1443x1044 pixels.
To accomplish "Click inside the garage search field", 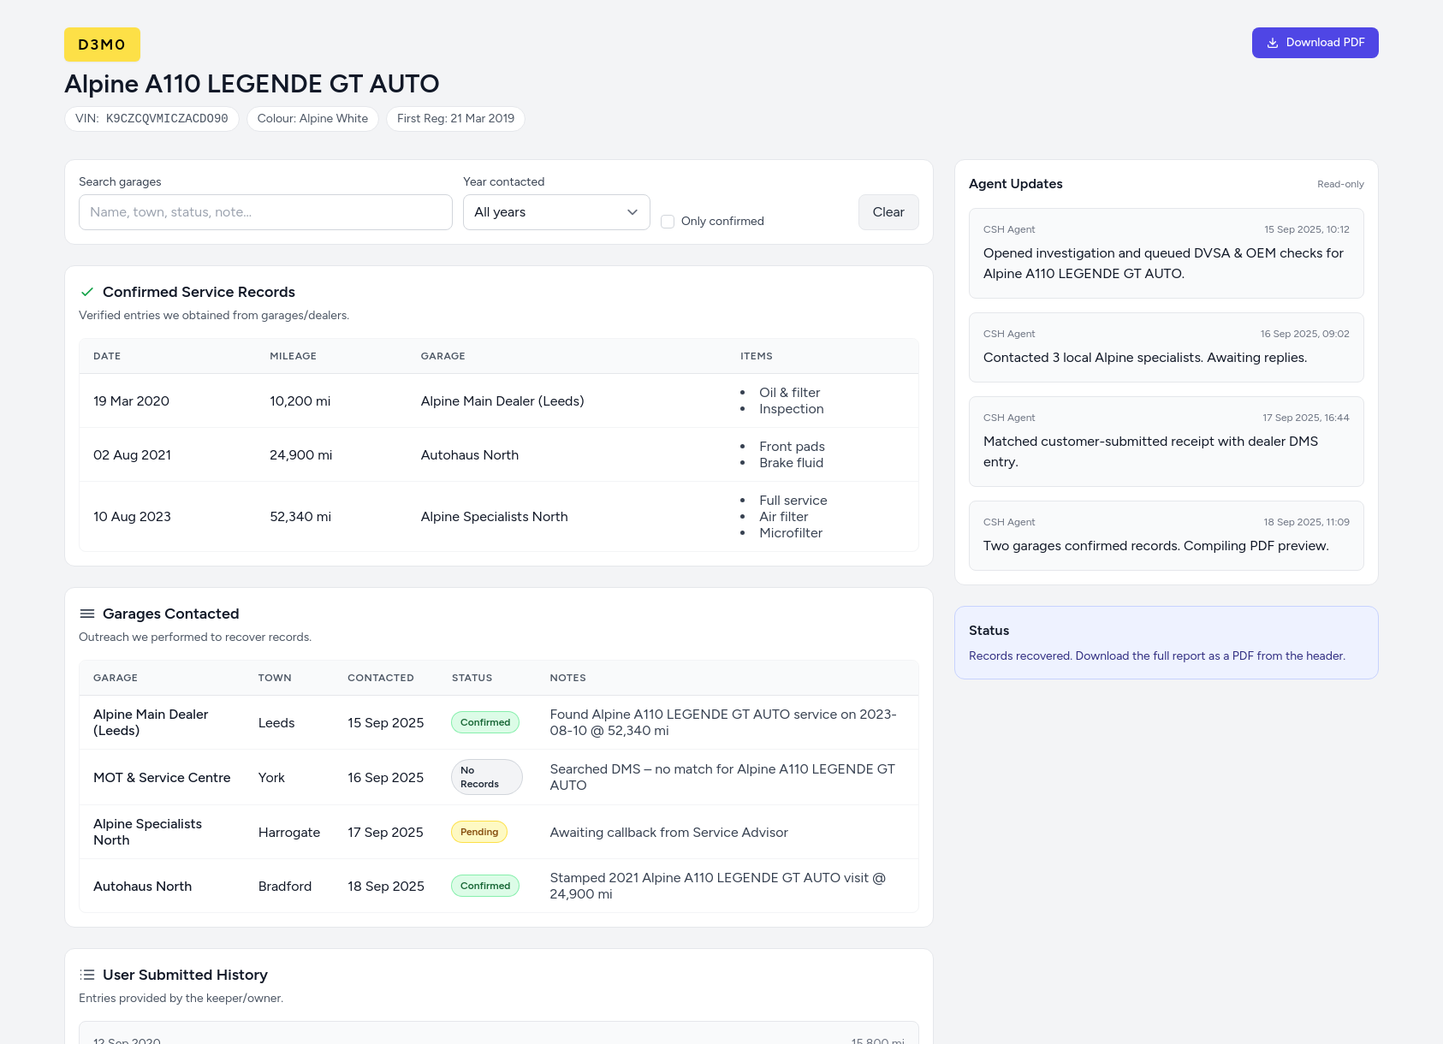I will pos(264,211).
